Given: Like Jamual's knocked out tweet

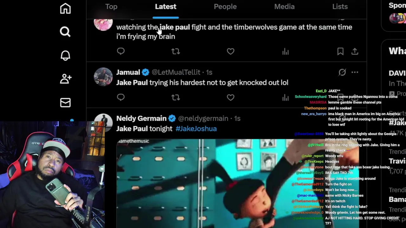Looking at the screenshot, I should pyautogui.click(x=231, y=97).
